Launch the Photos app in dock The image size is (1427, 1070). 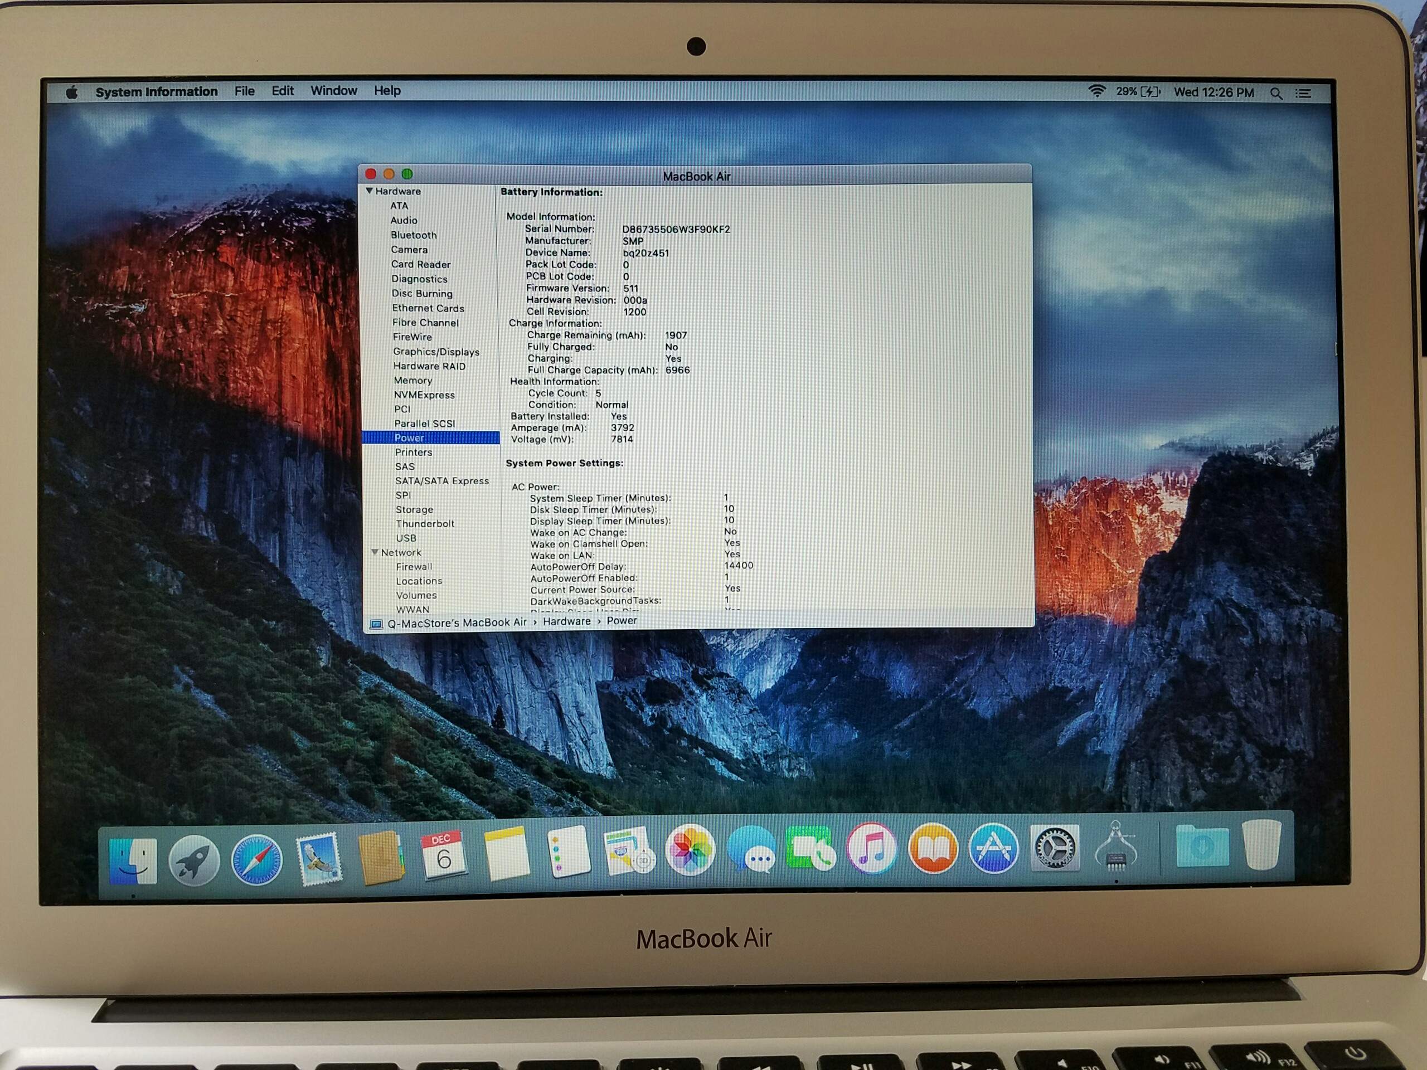(690, 850)
